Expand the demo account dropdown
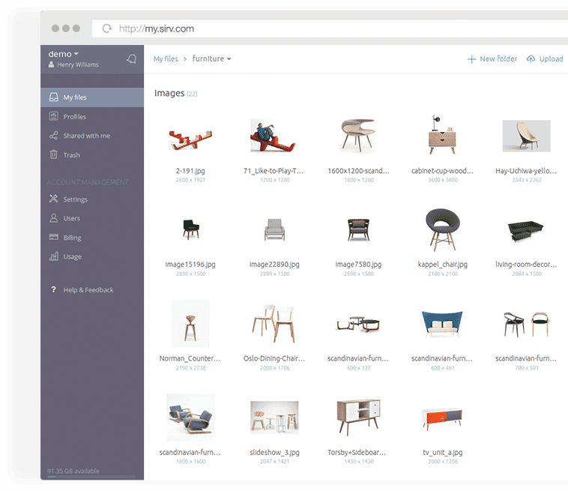This screenshot has height=491, width=568. [x=64, y=54]
